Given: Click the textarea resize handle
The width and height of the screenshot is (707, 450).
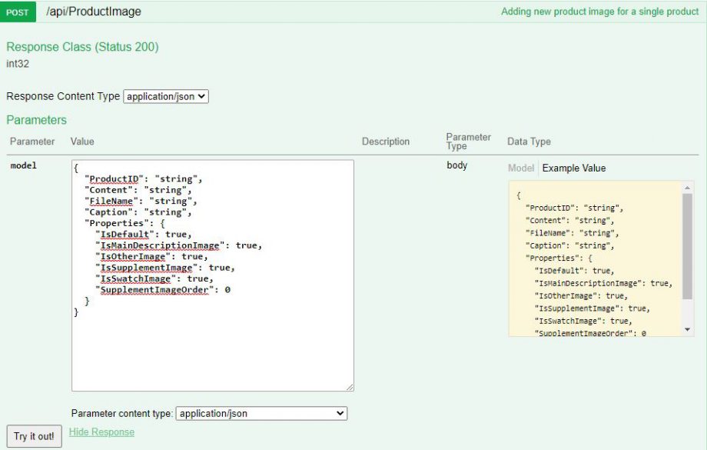Looking at the screenshot, I should point(350,388).
